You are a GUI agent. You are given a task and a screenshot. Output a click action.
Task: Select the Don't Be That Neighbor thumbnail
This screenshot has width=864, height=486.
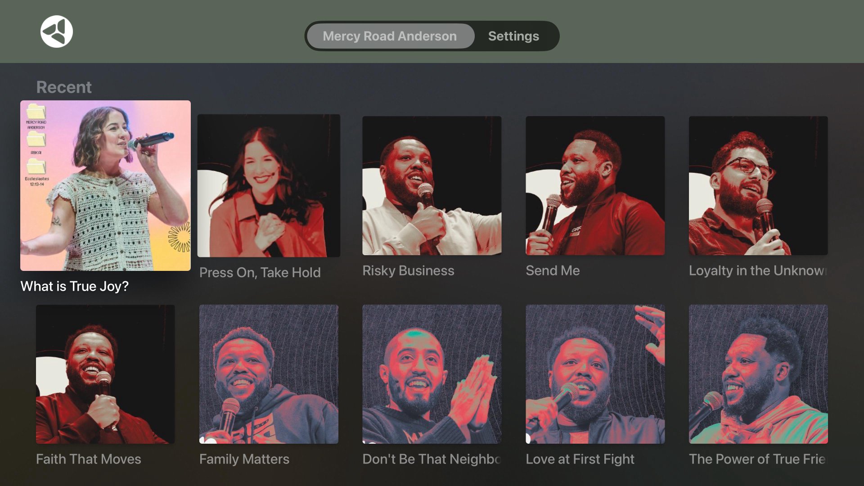(x=432, y=374)
